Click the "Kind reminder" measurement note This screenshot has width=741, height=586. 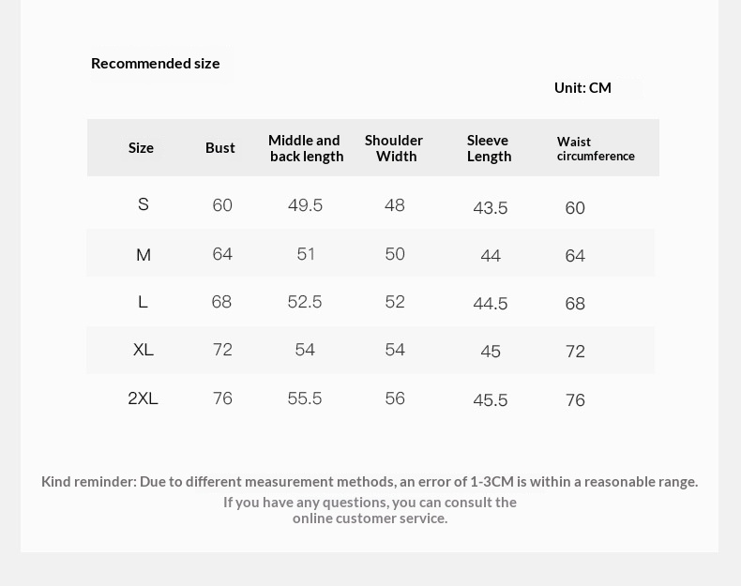pyautogui.click(x=370, y=481)
